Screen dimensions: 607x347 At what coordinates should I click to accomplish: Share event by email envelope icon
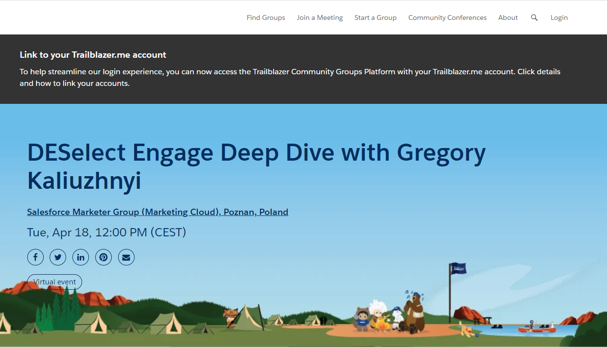tap(126, 257)
